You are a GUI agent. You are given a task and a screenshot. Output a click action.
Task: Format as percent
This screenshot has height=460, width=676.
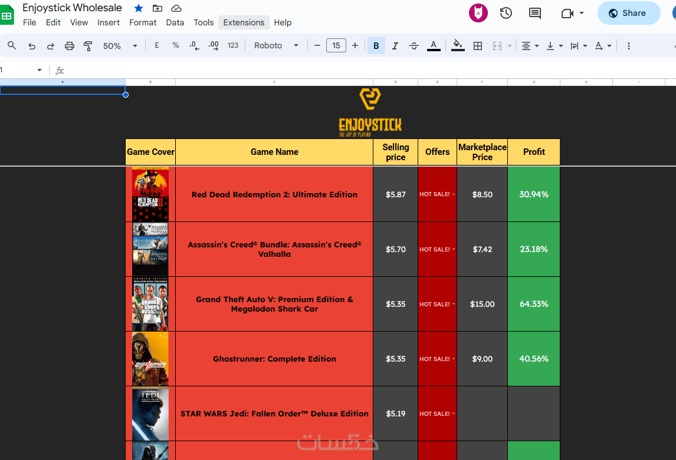click(x=175, y=45)
